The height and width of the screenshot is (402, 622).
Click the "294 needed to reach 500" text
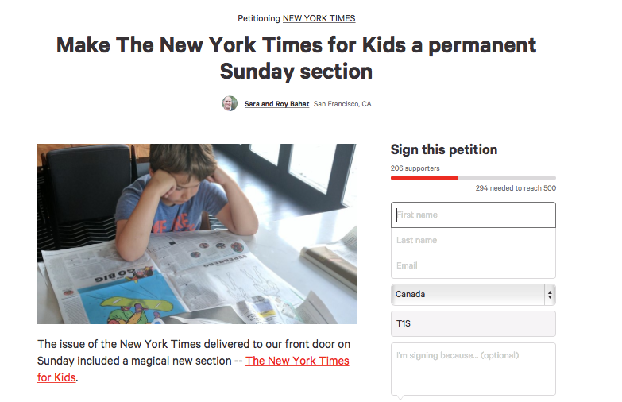[516, 188]
